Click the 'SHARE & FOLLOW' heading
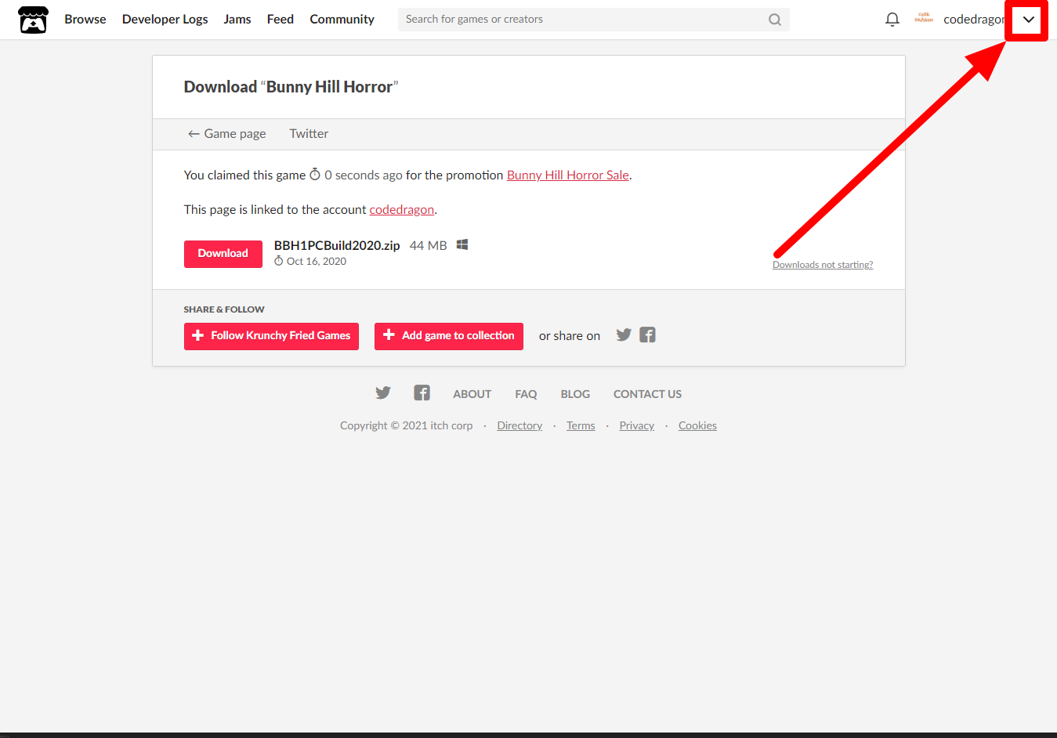This screenshot has width=1057, height=738. pyautogui.click(x=224, y=309)
